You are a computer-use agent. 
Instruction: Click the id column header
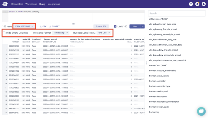18,39
